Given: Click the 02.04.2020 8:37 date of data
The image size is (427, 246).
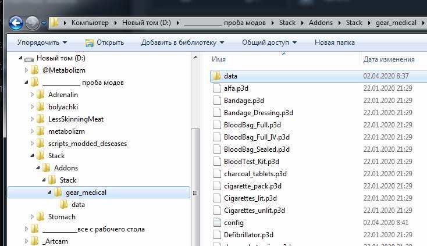Looking at the screenshot, I should coord(386,76).
